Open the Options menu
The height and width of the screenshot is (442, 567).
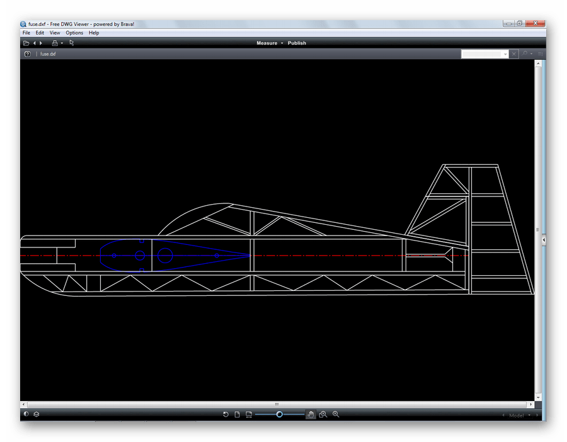coord(74,33)
